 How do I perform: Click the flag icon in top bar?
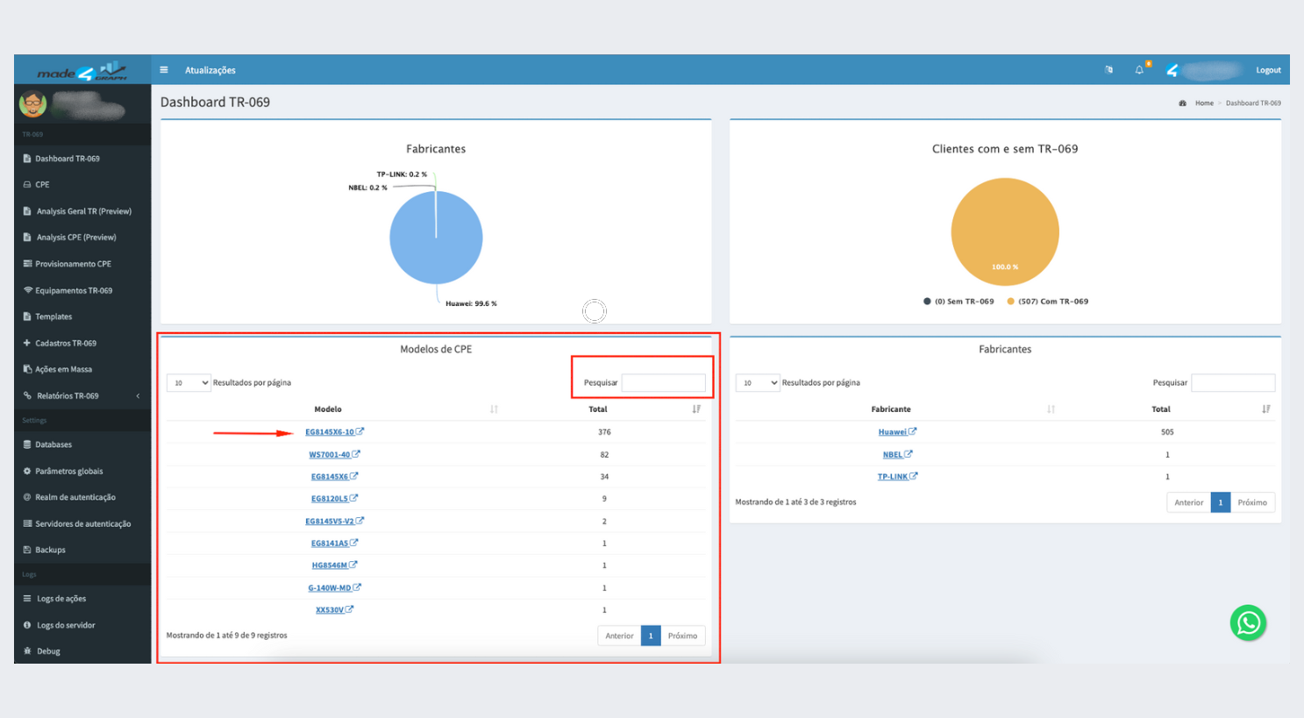(x=1108, y=70)
